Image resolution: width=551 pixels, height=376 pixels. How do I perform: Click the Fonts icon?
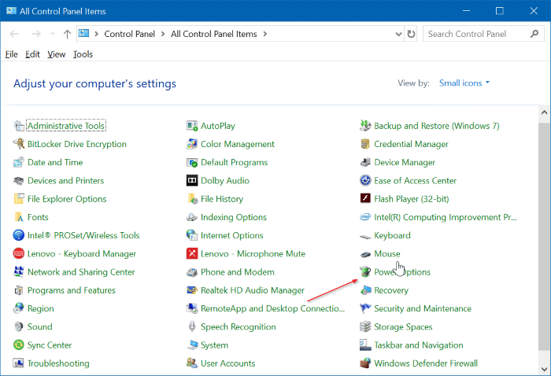click(19, 217)
